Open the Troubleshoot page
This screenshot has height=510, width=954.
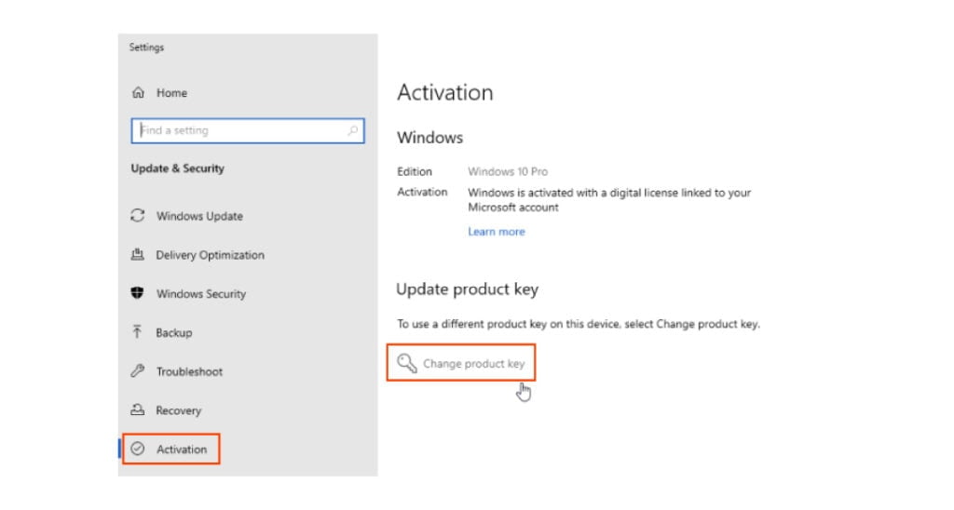tap(189, 371)
